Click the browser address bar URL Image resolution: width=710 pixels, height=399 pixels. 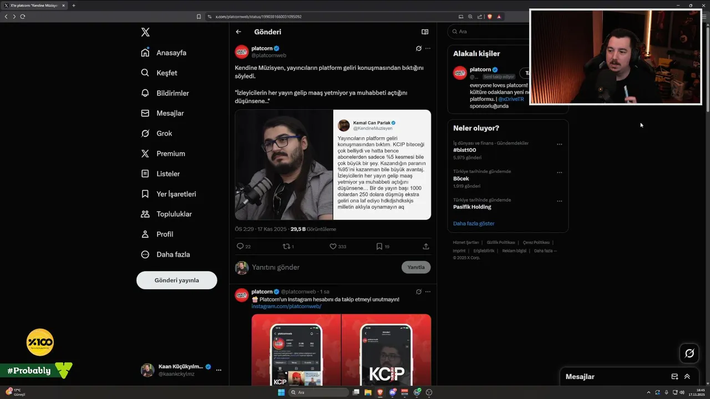258,17
